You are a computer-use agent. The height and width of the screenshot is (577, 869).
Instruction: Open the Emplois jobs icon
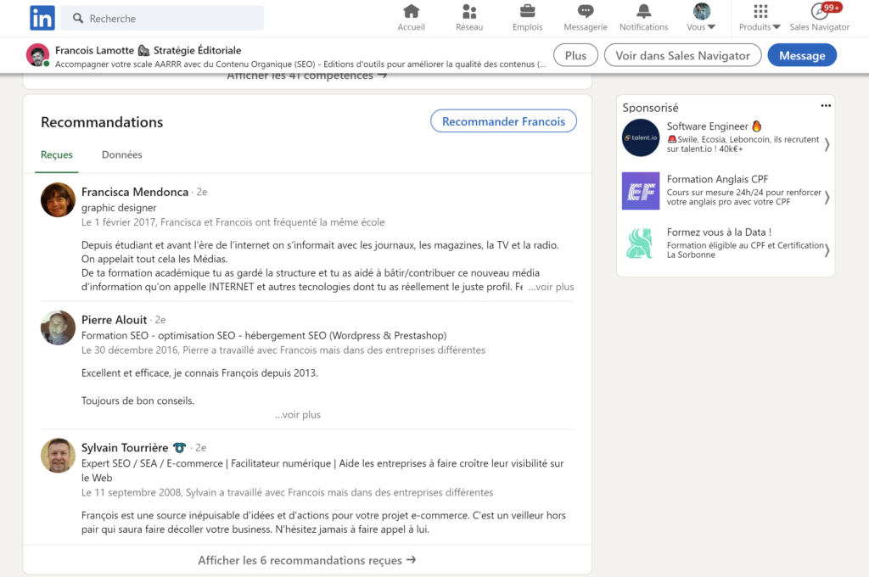527,12
